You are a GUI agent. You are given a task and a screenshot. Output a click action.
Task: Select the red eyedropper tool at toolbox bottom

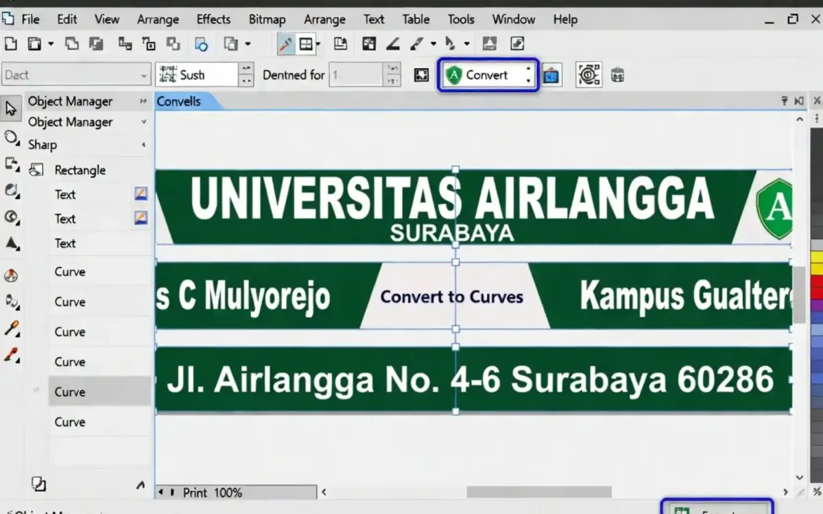pos(11,355)
